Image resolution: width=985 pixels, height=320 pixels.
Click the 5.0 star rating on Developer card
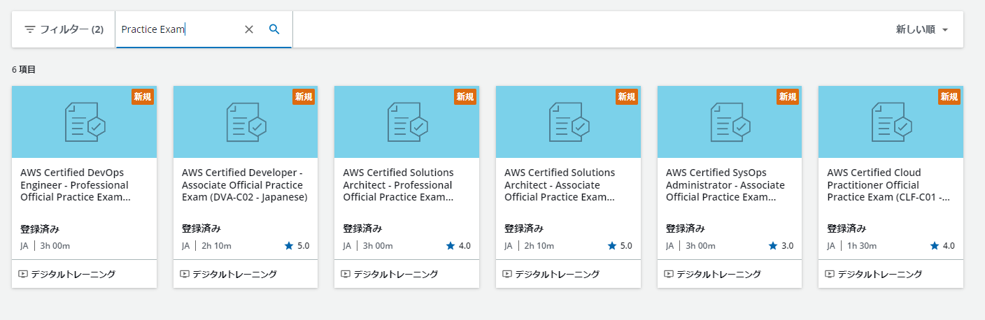tap(297, 245)
